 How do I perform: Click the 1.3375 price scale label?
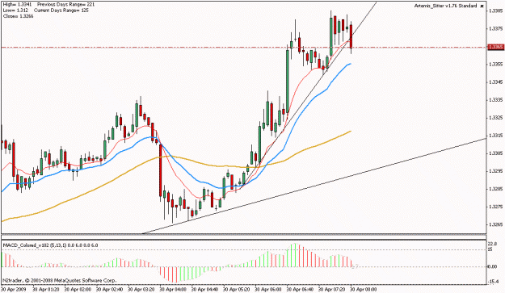495,28
